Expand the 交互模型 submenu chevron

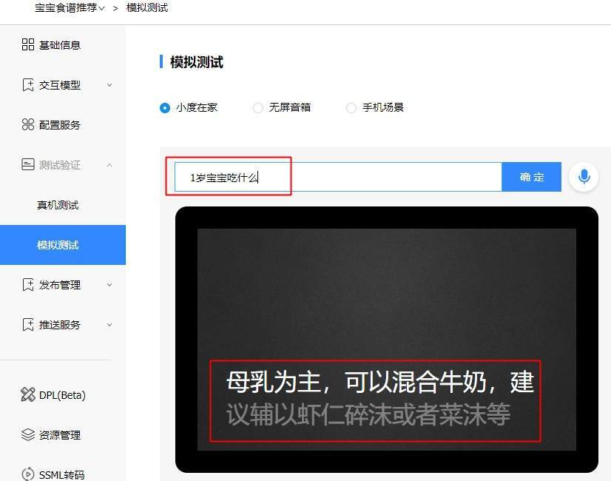tap(109, 84)
